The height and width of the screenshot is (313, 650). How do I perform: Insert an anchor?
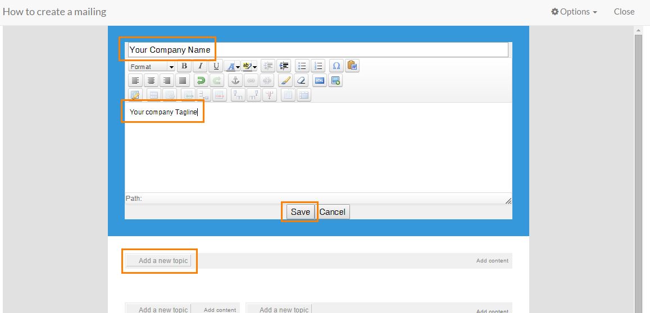[x=235, y=81]
